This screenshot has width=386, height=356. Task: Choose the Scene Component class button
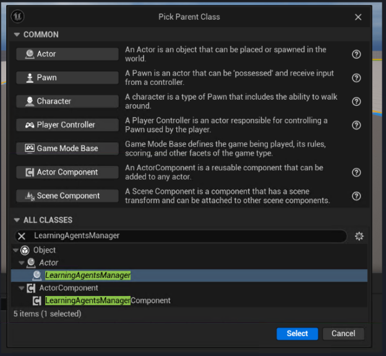point(67,196)
